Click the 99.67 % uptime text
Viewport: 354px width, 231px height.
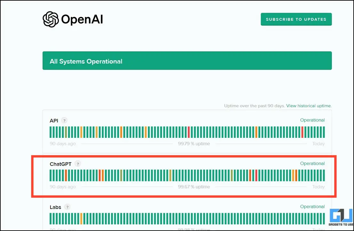coord(194,187)
